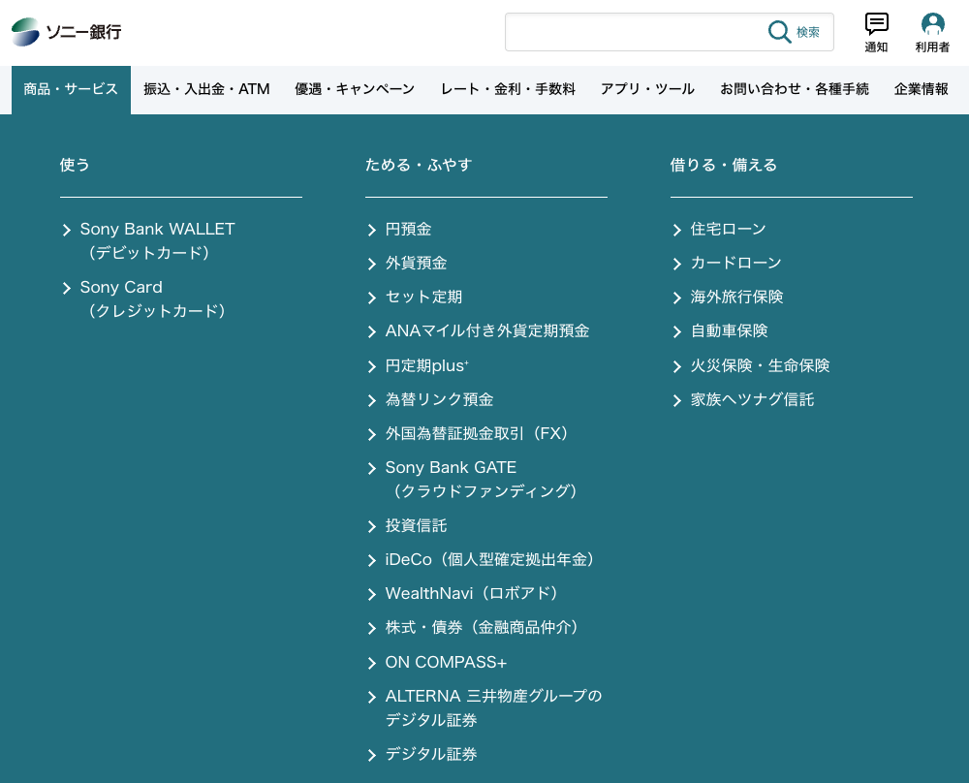Select the 投資信託 link

point(416,525)
